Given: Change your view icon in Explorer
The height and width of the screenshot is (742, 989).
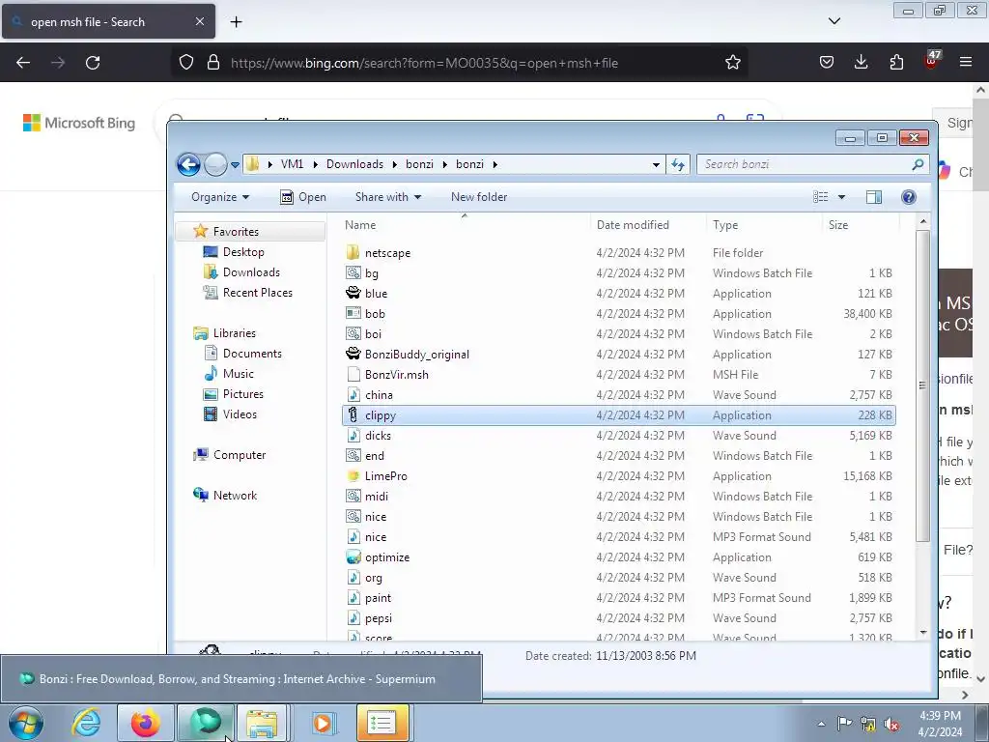Looking at the screenshot, I should tap(821, 197).
